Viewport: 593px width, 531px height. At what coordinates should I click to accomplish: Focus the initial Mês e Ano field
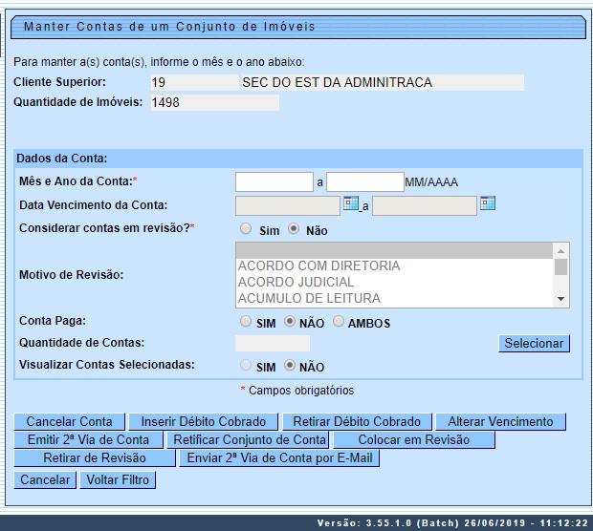(x=275, y=181)
